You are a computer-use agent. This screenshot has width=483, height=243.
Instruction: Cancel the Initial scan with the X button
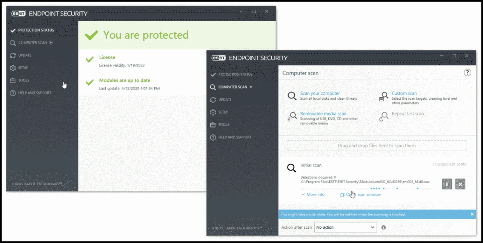click(x=460, y=184)
